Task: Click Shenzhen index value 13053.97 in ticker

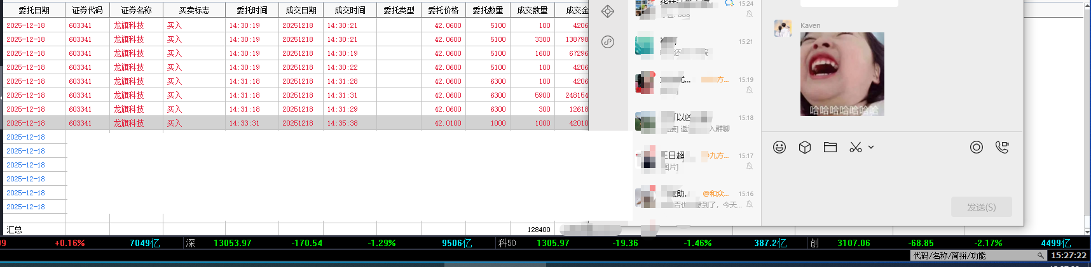Action: 233,243
